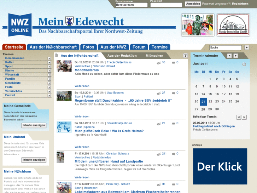Viewport: 257px width, 193px height.
Task: Show next N@chbar-Termin entry
Action: 244,117
